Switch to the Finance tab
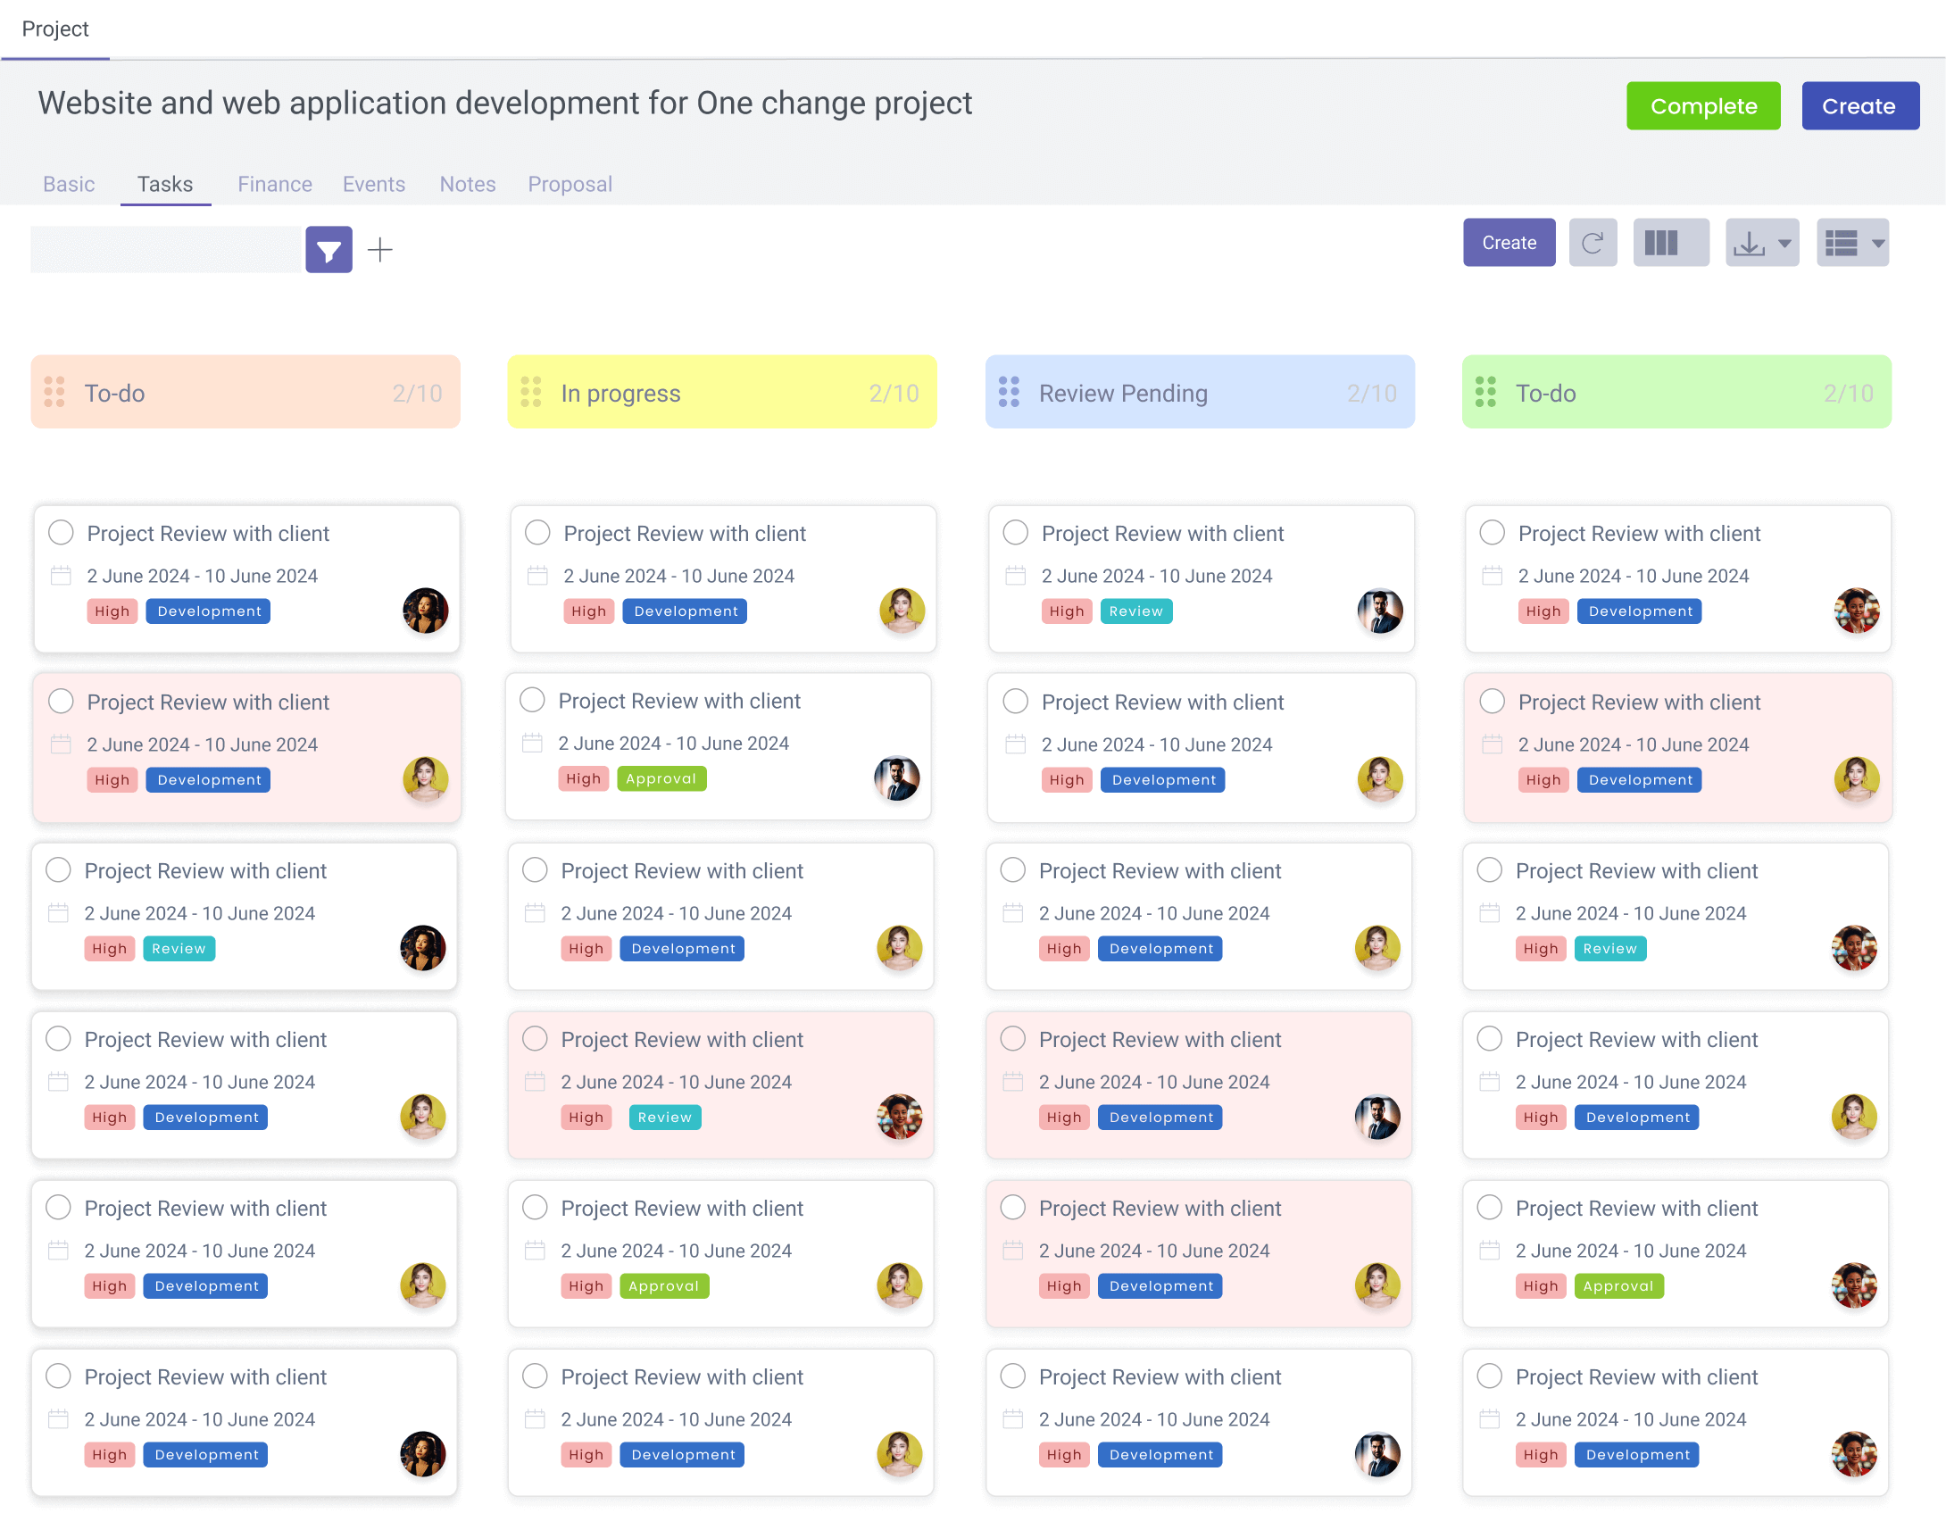Image resolution: width=1946 pixels, height=1513 pixels. pyautogui.click(x=275, y=181)
